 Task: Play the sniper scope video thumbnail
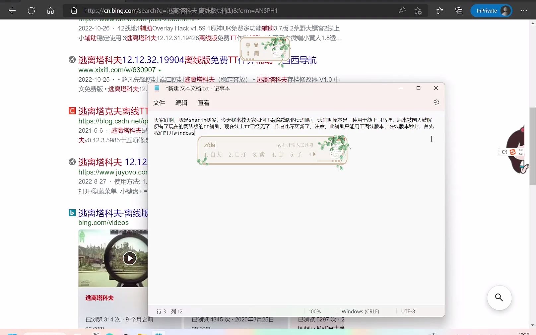pos(130,258)
